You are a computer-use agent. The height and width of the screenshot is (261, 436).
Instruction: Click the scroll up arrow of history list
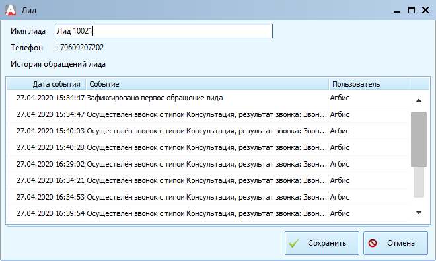[419, 100]
